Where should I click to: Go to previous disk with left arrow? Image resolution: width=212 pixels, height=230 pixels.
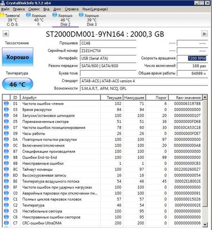(6, 34)
